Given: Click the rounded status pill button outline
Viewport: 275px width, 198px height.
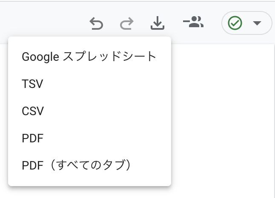Looking at the screenshot, I should pyautogui.click(x=247, y=23).
